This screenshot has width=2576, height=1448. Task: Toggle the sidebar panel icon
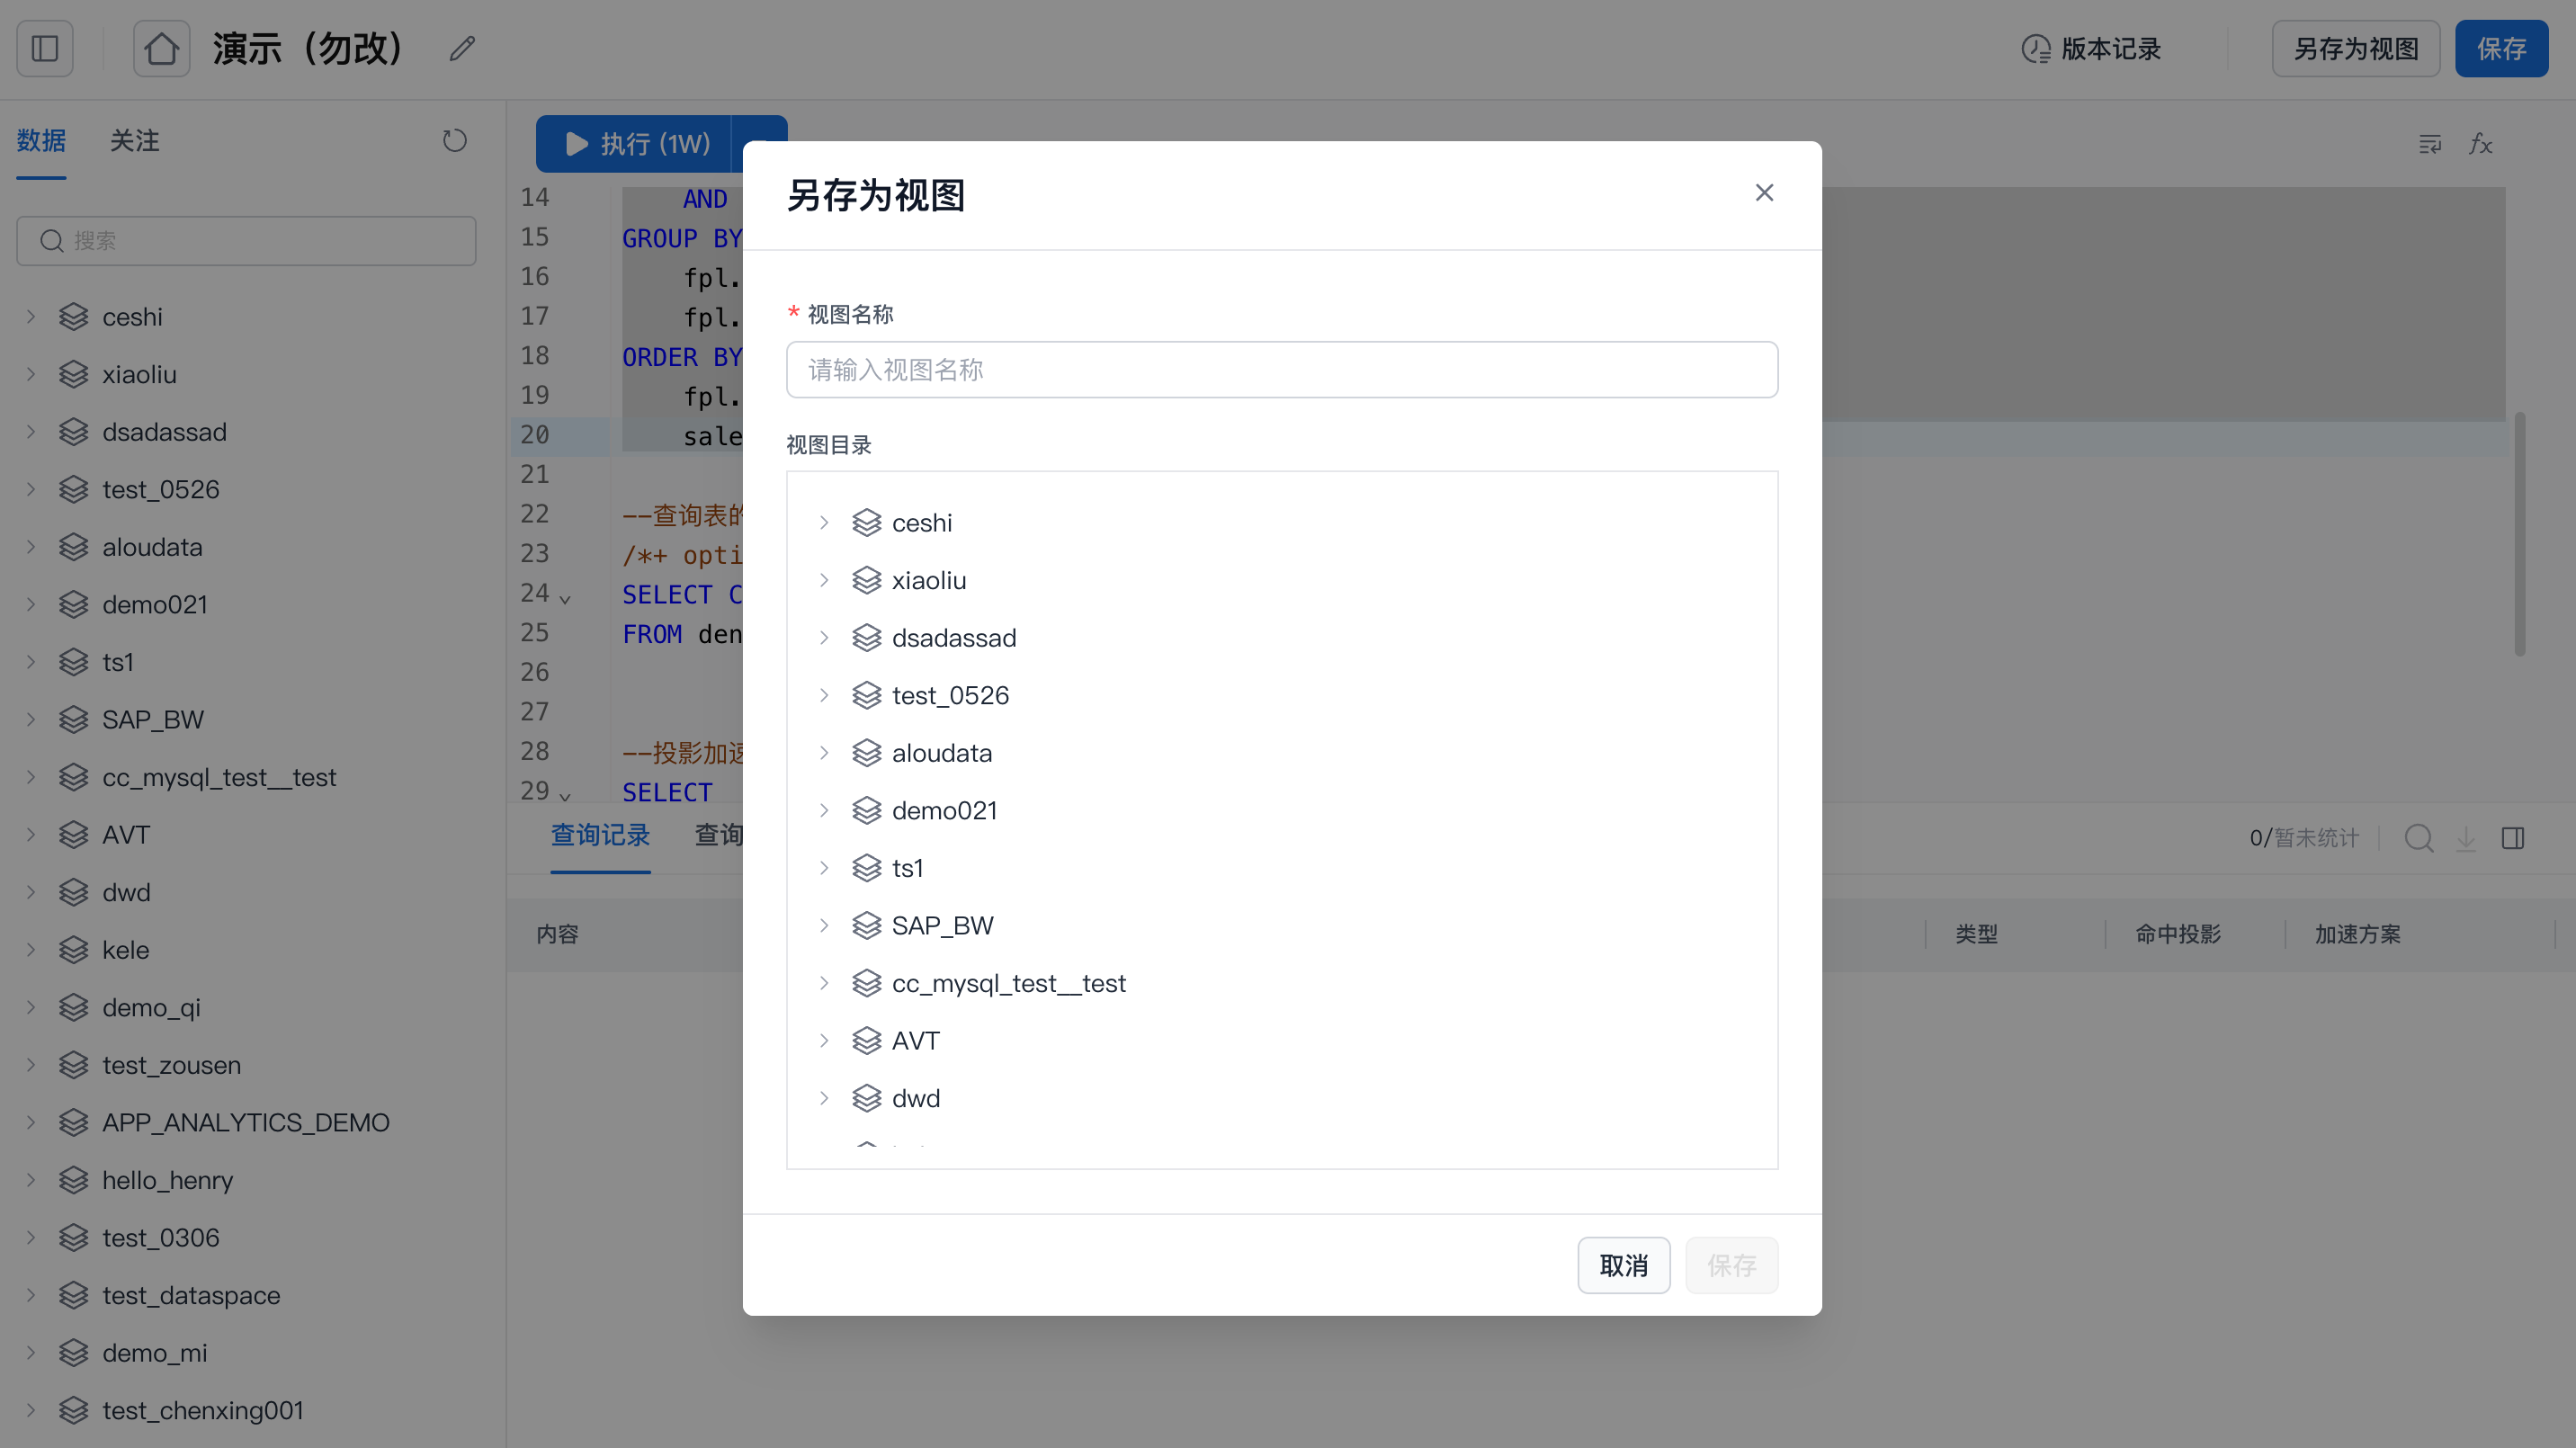(x=45, y=48)
